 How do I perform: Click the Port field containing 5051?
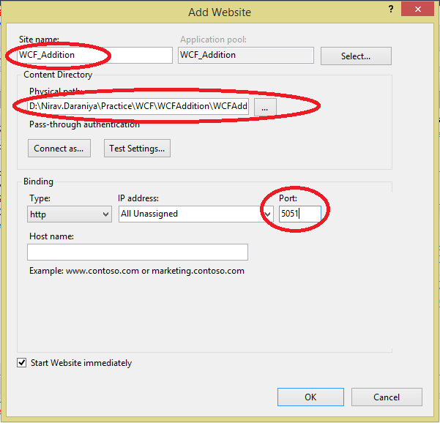pyautogui.click(x=300, y=214)
